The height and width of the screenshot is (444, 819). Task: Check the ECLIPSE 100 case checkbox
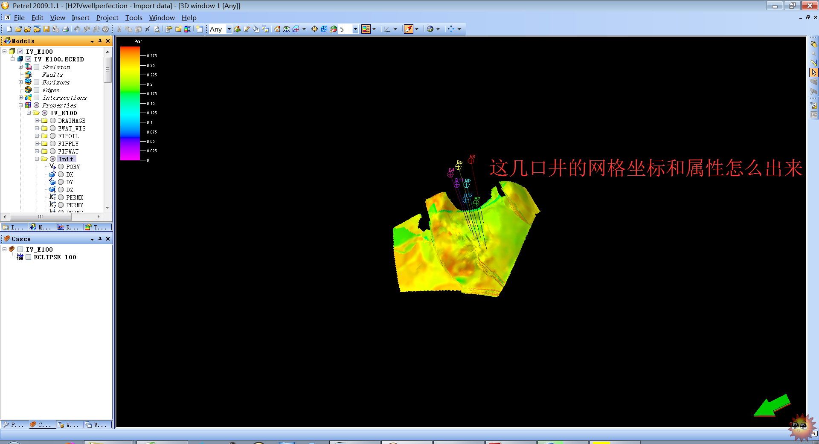[x=29, y=257]
